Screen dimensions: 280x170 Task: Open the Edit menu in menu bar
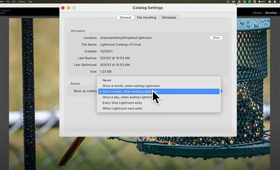pyautogui.click(x=14, y=1)
